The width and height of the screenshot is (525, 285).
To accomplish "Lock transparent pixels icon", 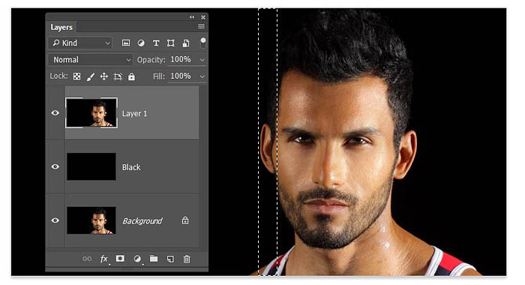I will click(76, 76).
